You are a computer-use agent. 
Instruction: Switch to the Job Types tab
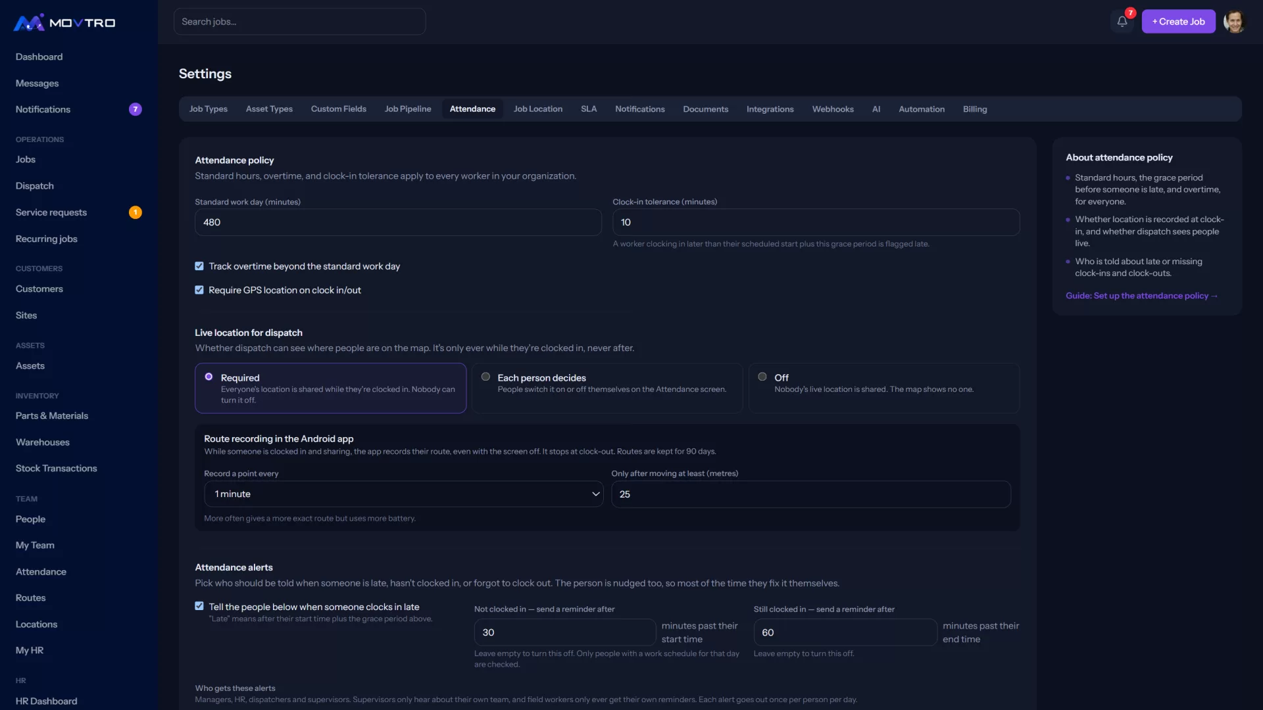209,109
